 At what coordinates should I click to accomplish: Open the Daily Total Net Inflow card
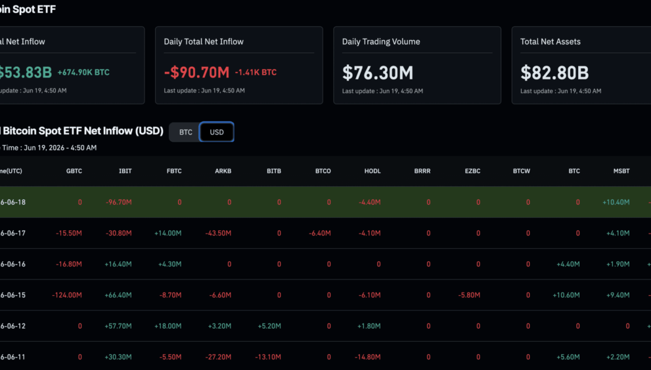coord(238,65)
